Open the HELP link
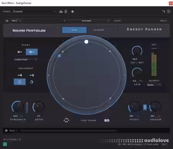 [163, 21]
